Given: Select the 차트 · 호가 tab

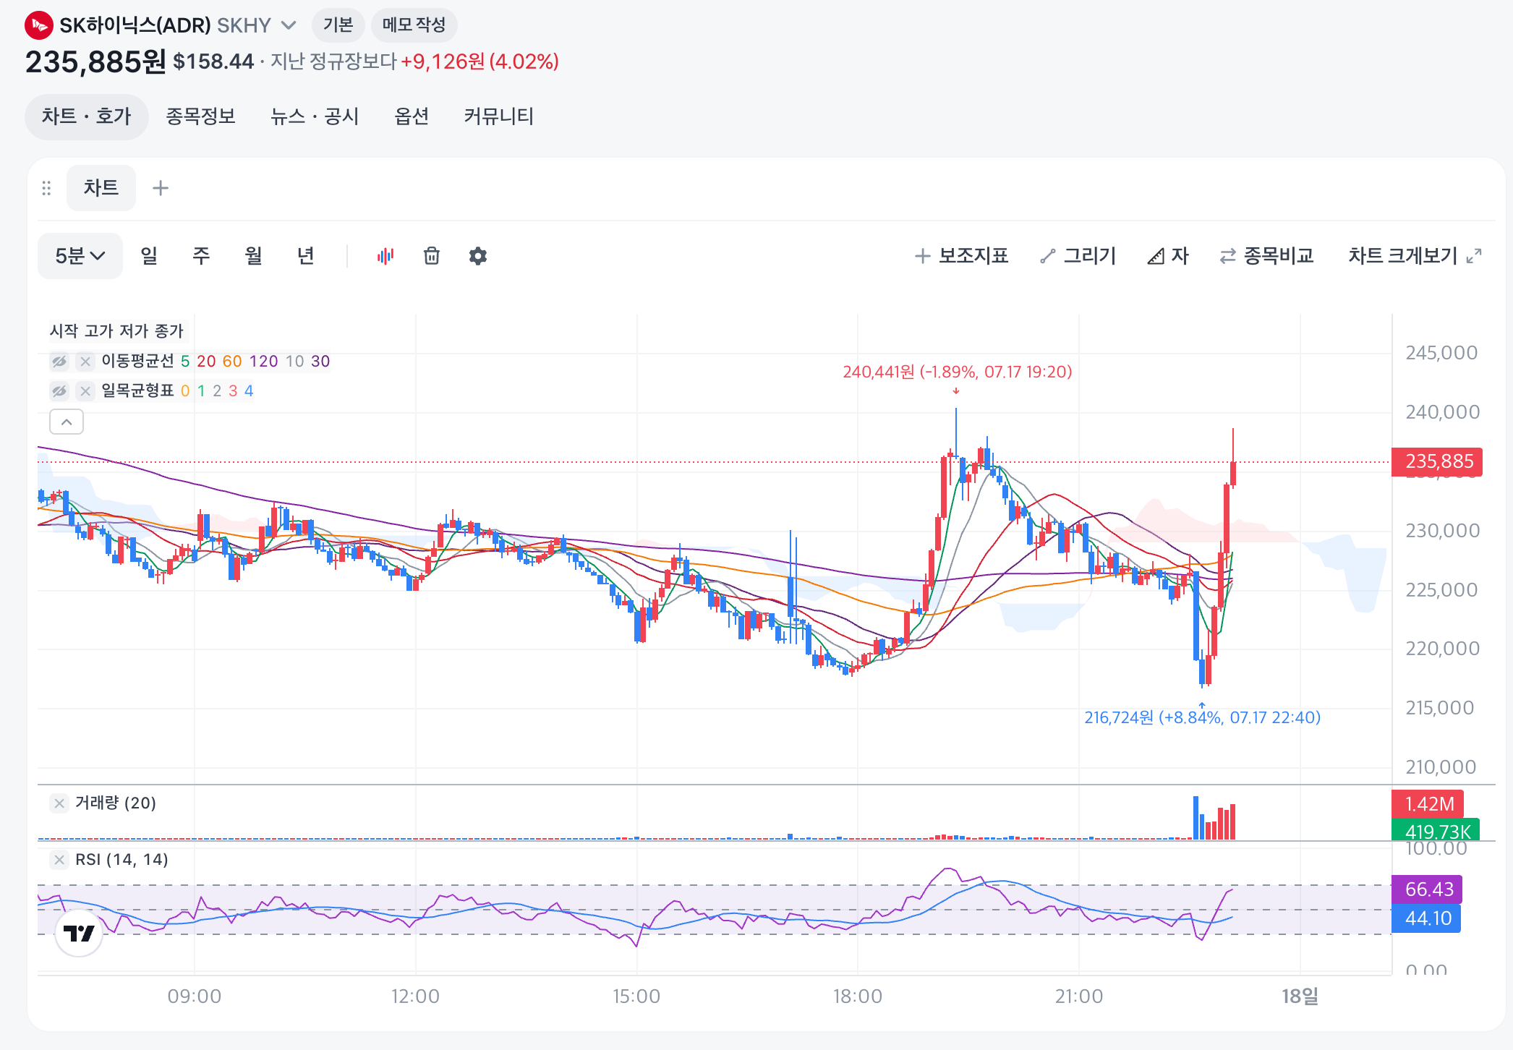Looking at the screenshot, I should tap(86, 116).
